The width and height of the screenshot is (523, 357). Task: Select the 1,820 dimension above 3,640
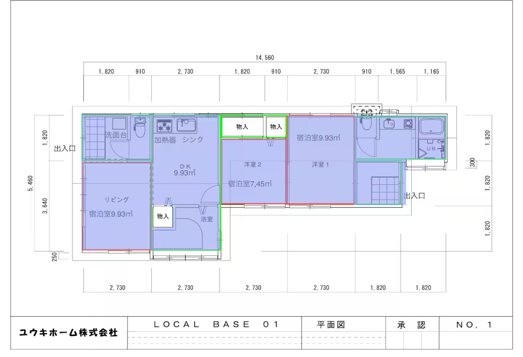(x=45, y=138)
